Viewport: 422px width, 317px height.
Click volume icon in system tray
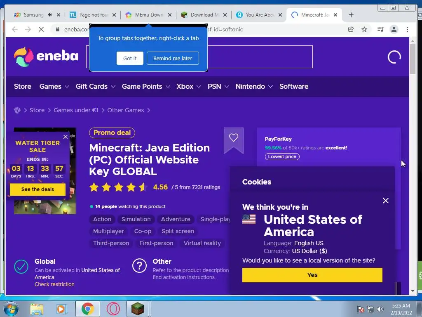pos(380,309)
